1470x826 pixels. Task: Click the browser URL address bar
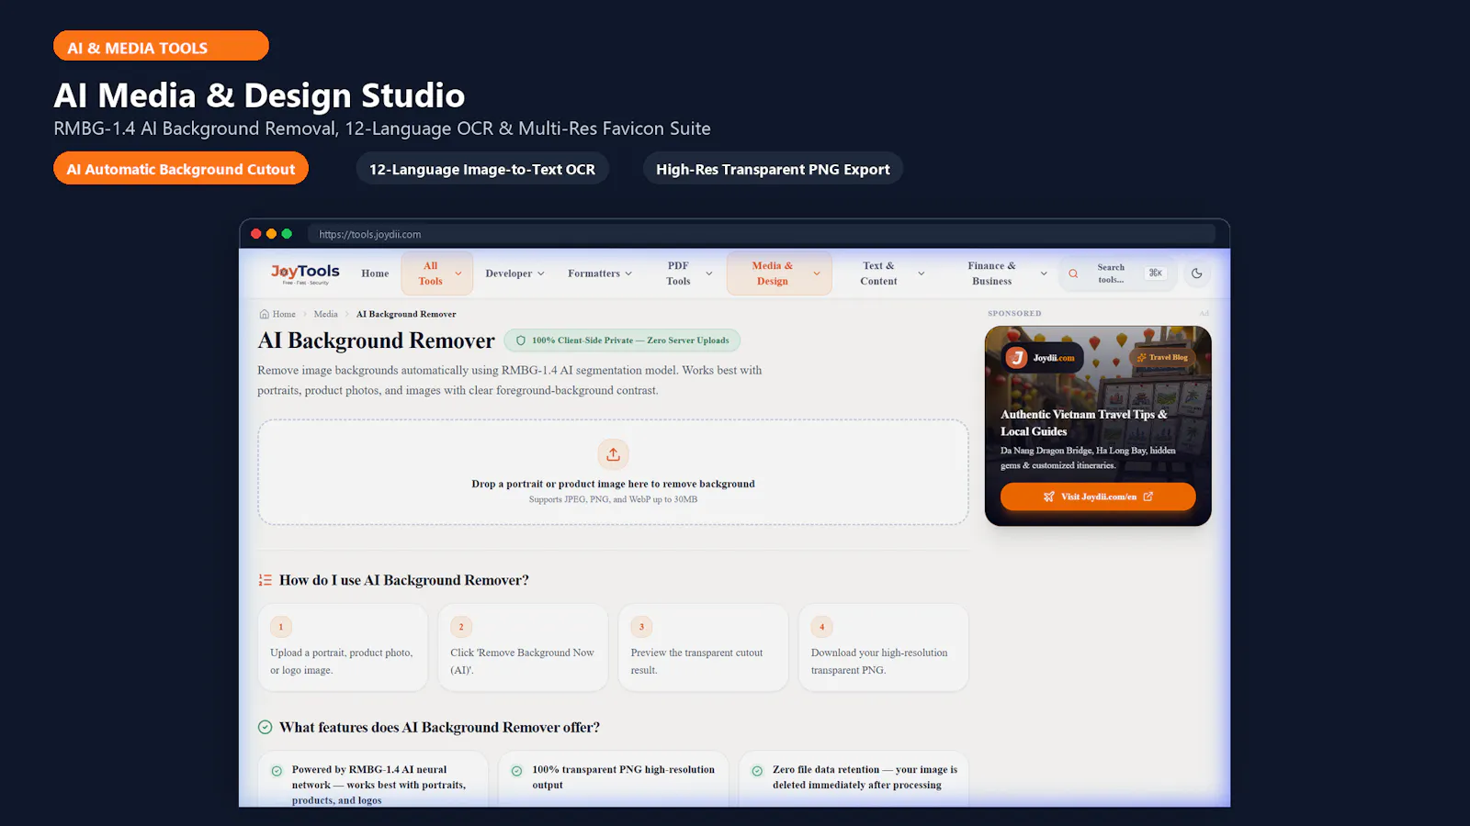762,234
